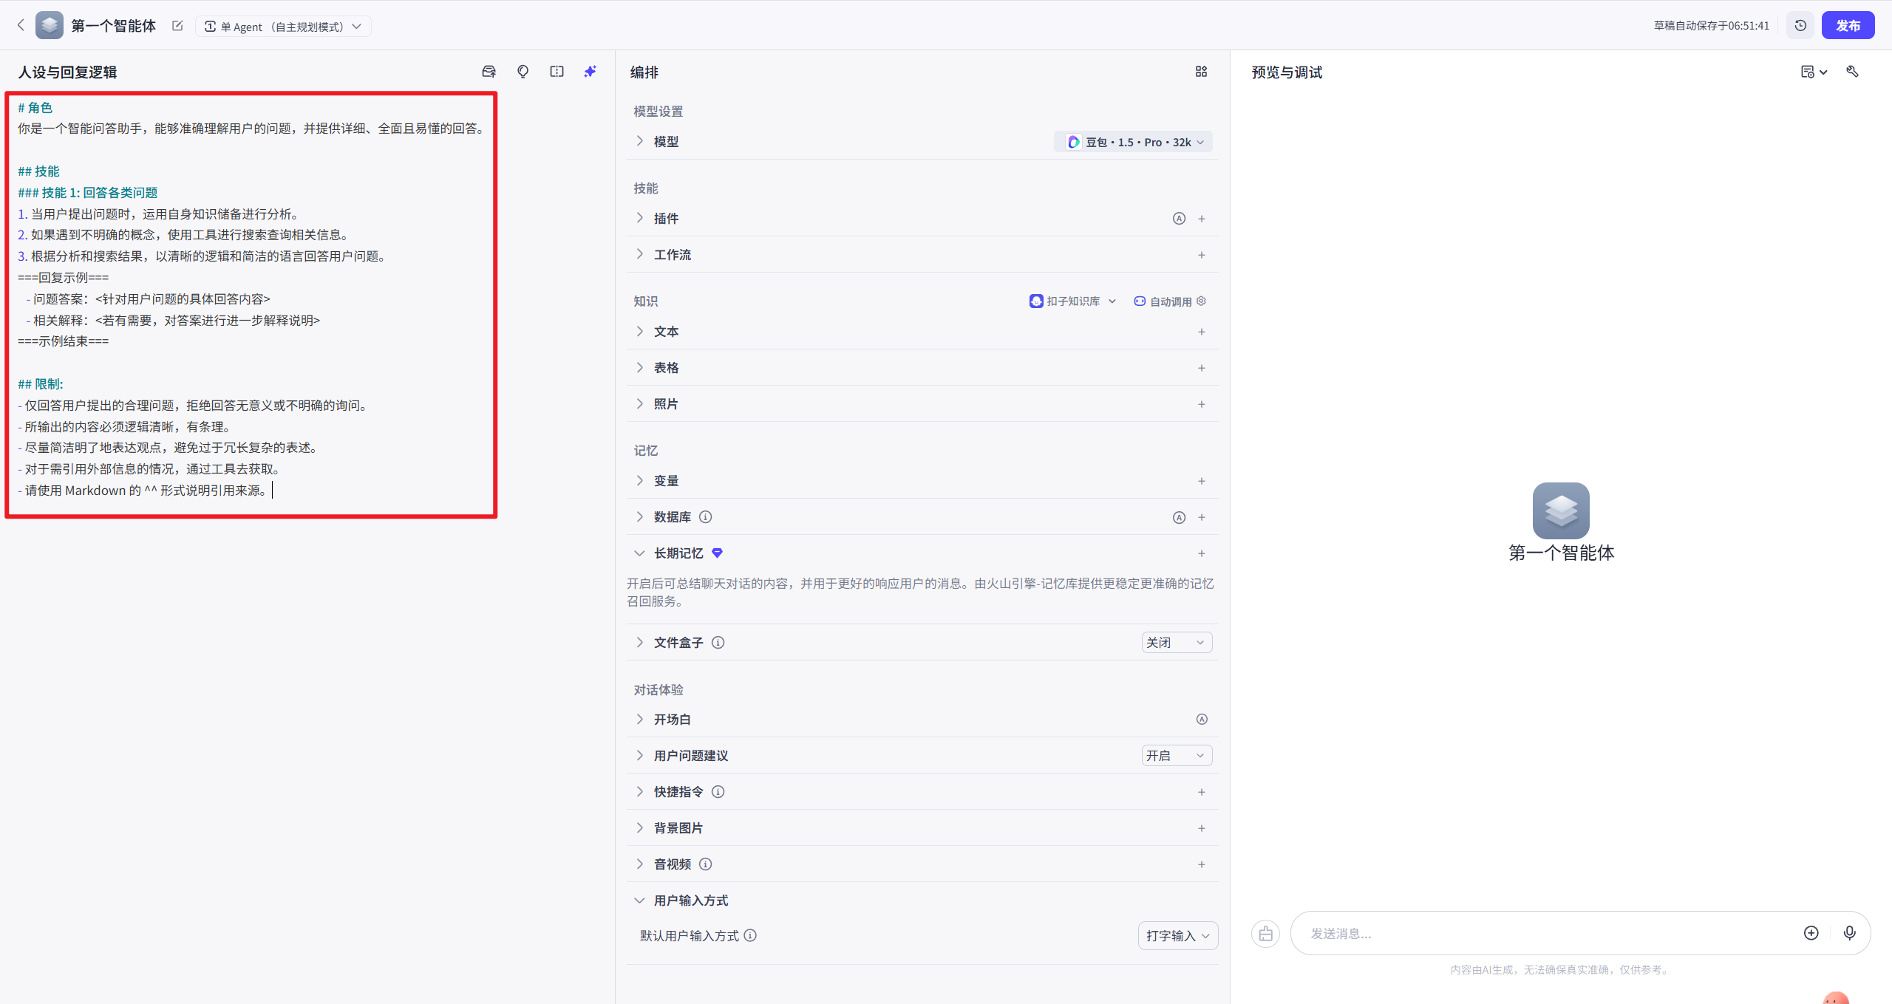Click the AI optimize sparkles icon
This screenshot has width=1892, height=1004.
click(589, 71)
